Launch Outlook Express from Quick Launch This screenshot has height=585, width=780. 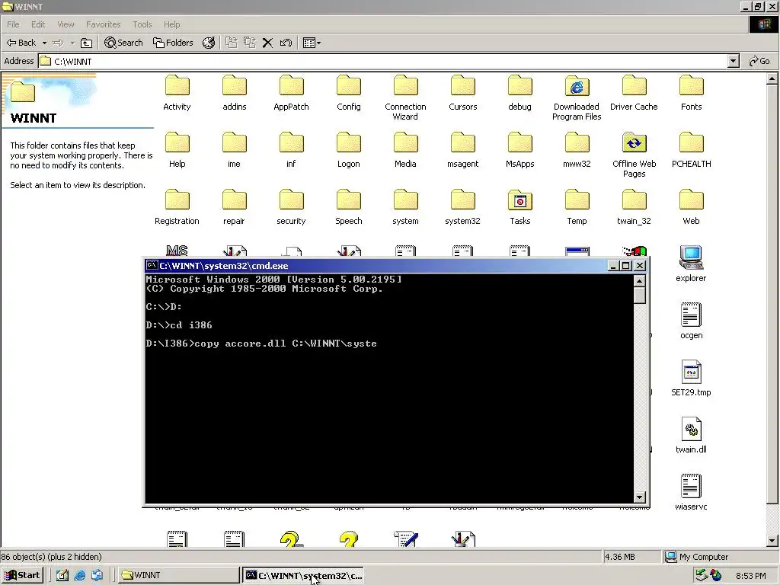[x=97, y=575]
